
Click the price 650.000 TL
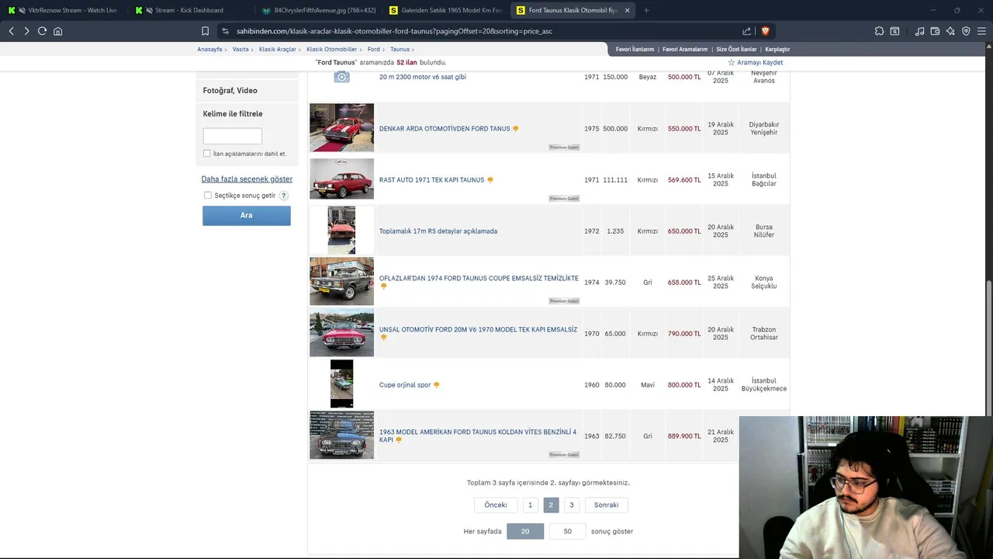click(x=684, y=231)
